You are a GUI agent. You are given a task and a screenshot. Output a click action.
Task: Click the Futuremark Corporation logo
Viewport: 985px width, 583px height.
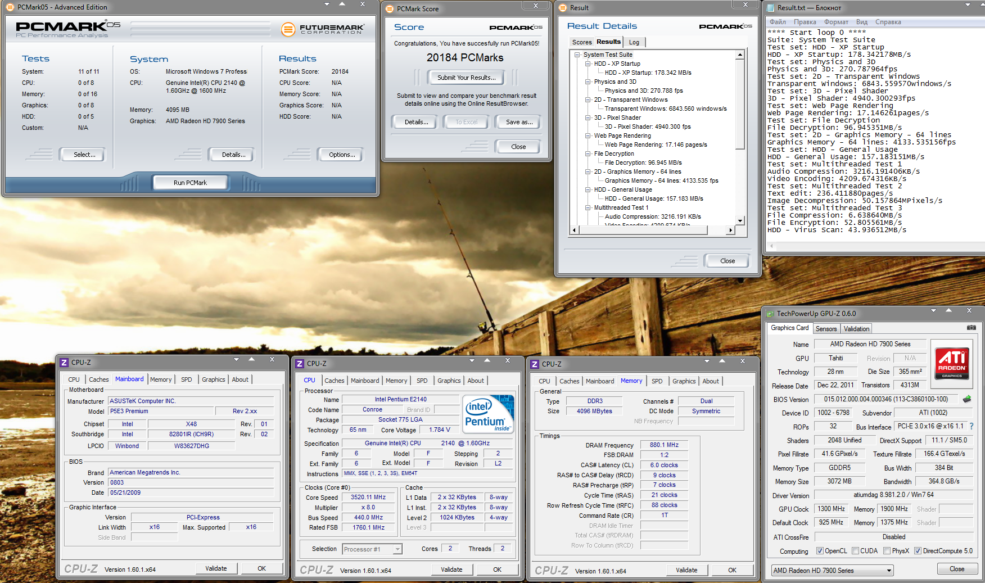(x=322, y=29)
